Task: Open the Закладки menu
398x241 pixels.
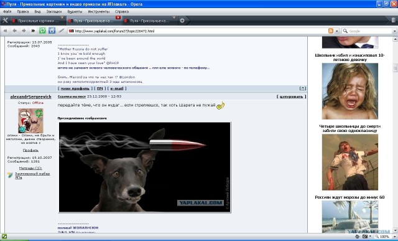Action: [54, 11]
